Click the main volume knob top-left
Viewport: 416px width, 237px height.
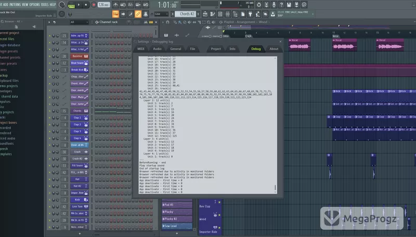[x=61, y=5]
